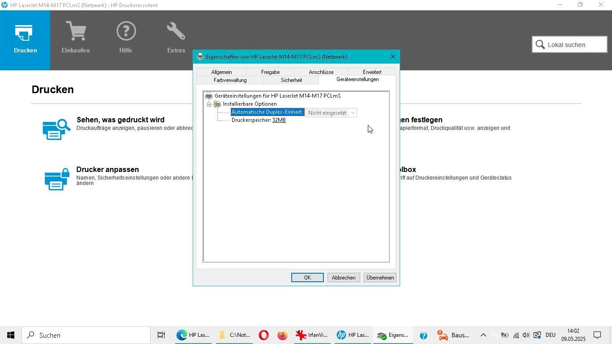
Task: Open the Einkaufen shopping cart icon
Action: [x=75, y=32]
